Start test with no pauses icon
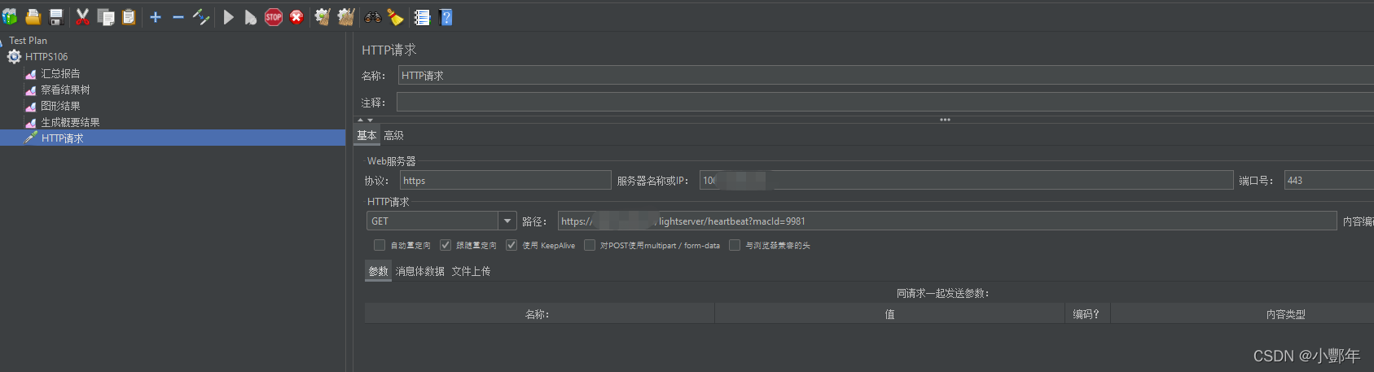The height and width of the screenshot is (372, 1374). (x=251, y=17)
